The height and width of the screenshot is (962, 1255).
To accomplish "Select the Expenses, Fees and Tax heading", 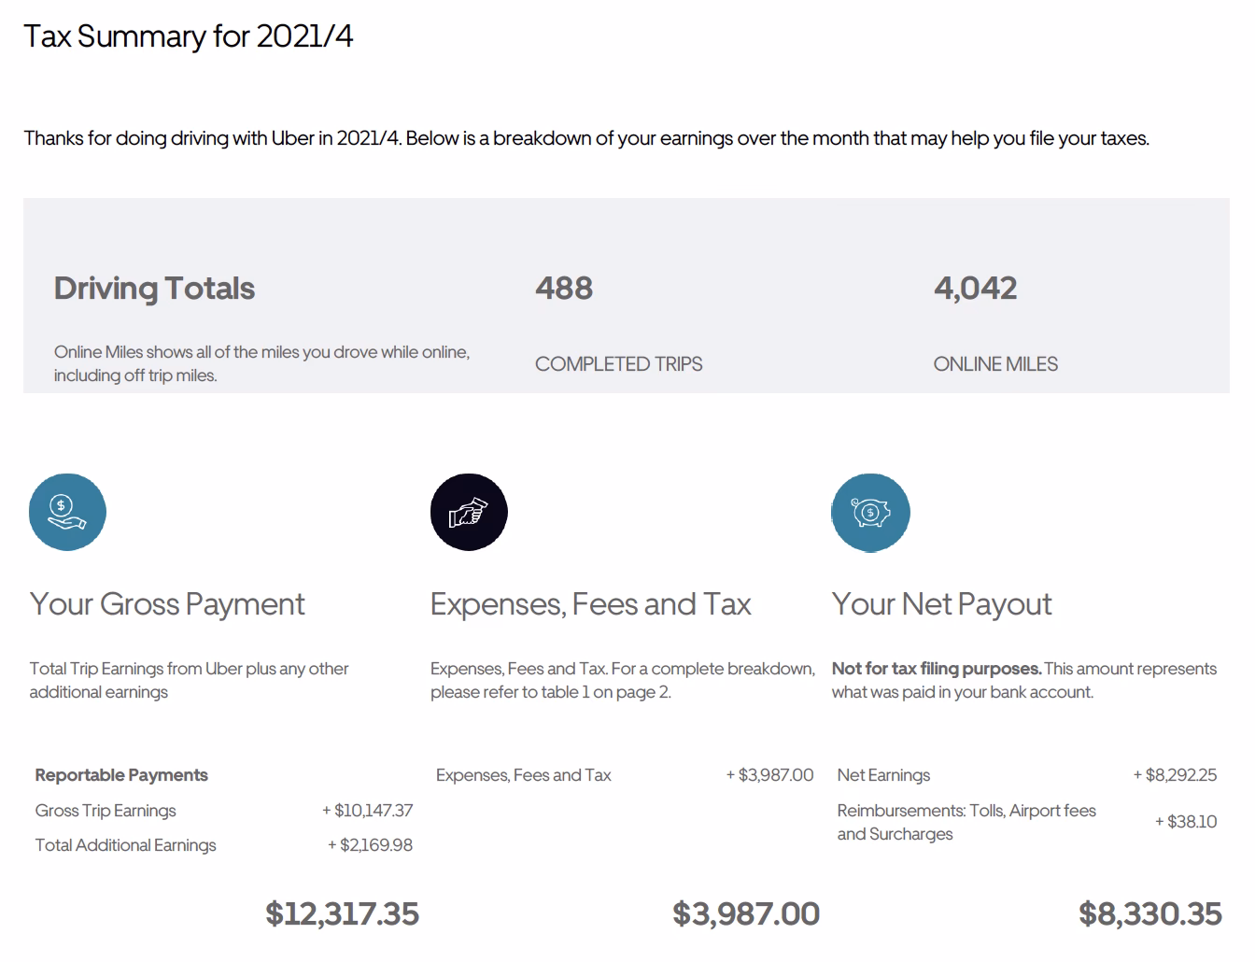I will (590, 604).
